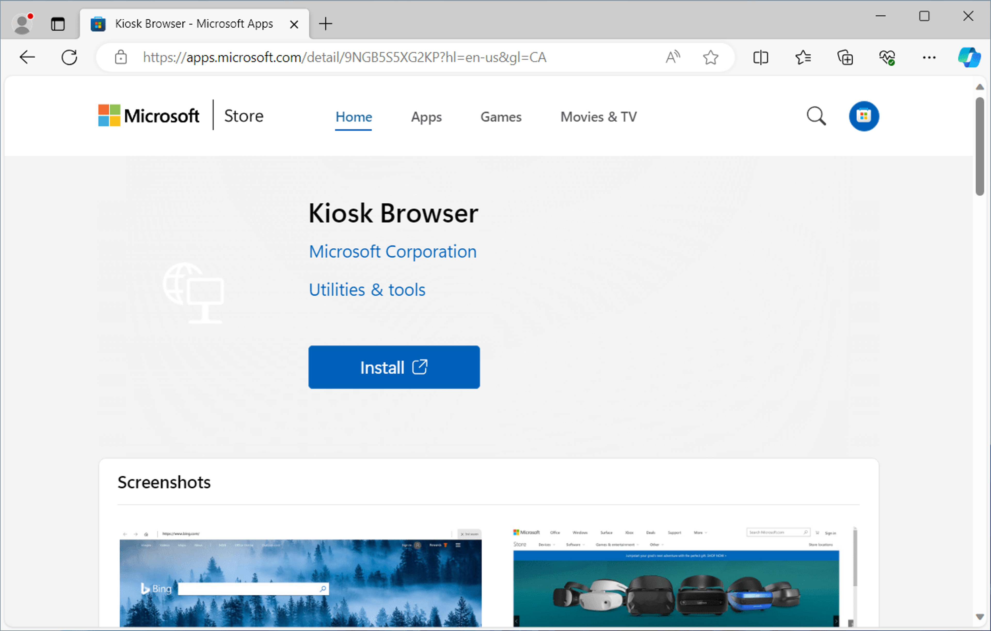Minimize the browser window
This screenshot has height=631, width=991.
880,16
